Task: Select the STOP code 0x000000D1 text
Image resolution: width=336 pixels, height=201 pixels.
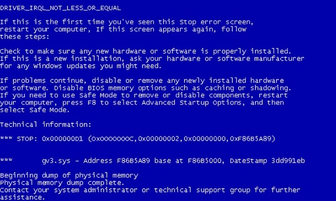Action: point(62,139)
